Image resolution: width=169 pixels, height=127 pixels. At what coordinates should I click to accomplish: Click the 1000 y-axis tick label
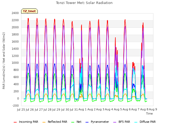pyautogui.click(x=15, y=63)
